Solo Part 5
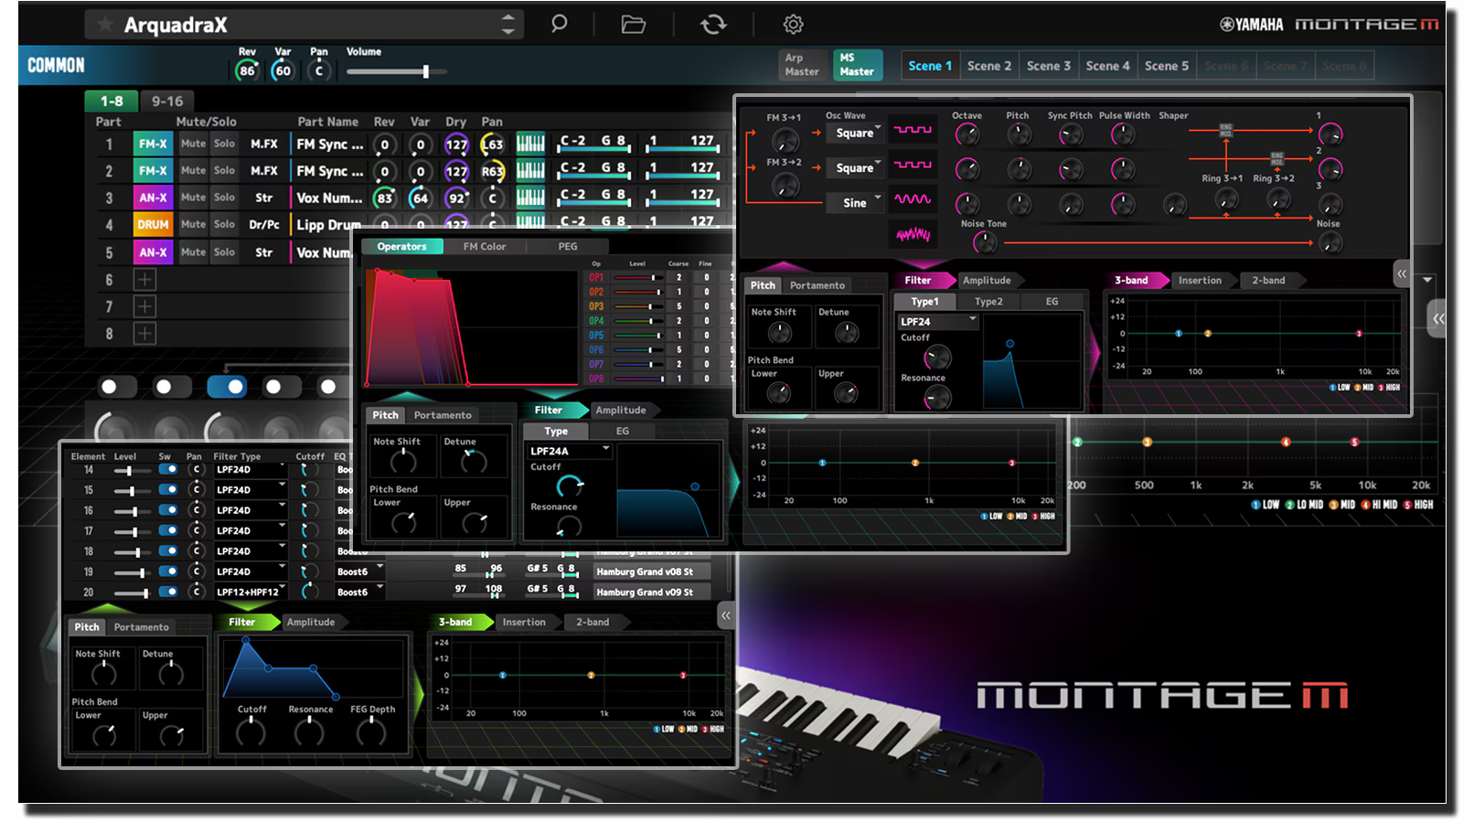The height and width of the screenshot is (823, 1463). (224, 251)
